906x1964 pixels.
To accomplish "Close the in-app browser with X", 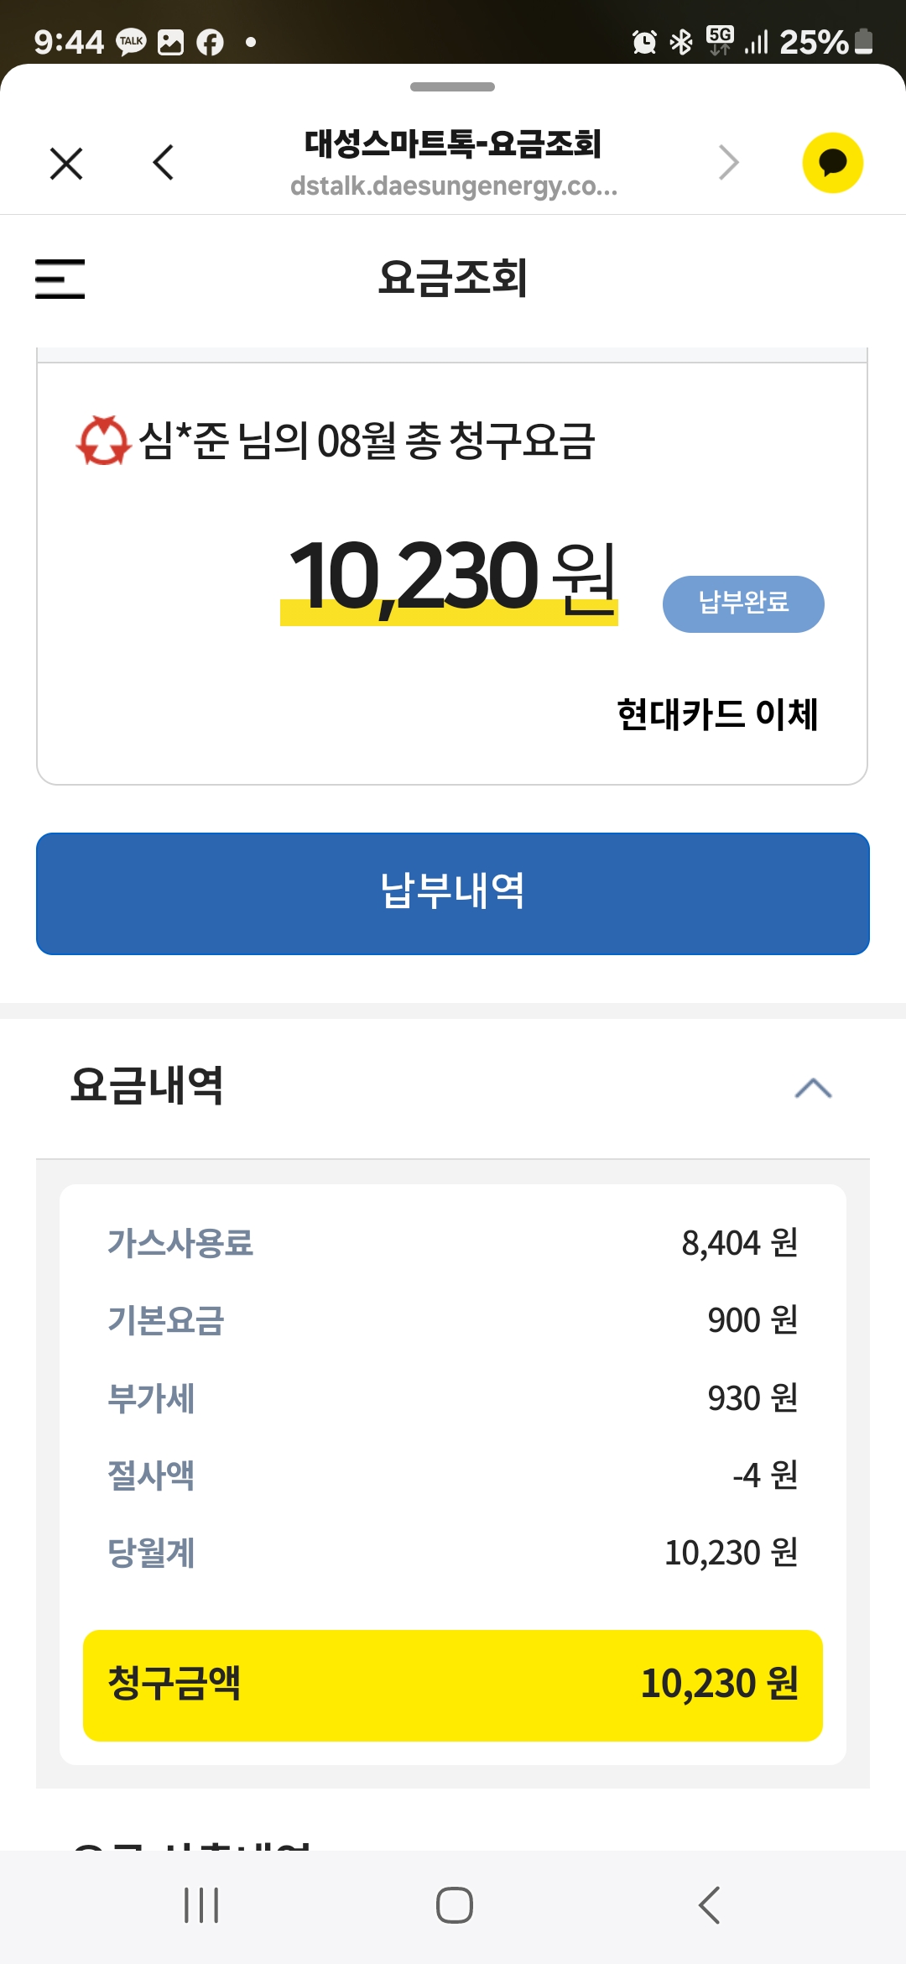I will [66, 164].
